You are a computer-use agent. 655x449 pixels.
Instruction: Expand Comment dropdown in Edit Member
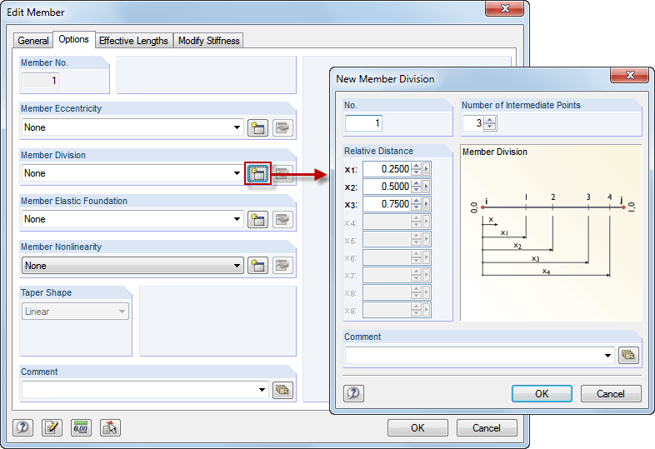[x=262, y=390]
